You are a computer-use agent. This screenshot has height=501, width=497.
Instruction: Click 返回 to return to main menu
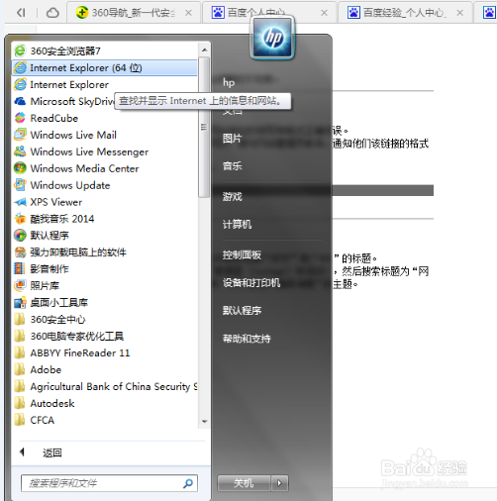tap(52, 452)
